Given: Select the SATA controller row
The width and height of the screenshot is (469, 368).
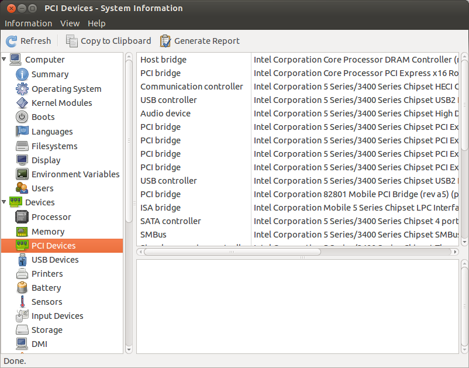Looking at the screenshot, I should point(298,221).
